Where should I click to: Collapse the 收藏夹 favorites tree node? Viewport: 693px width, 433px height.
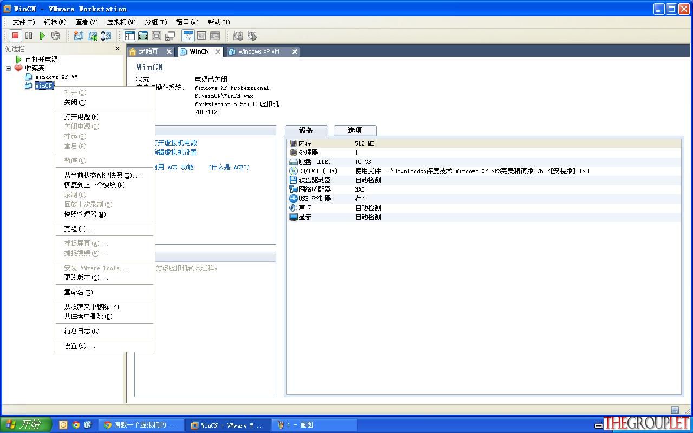pos(8,68)
